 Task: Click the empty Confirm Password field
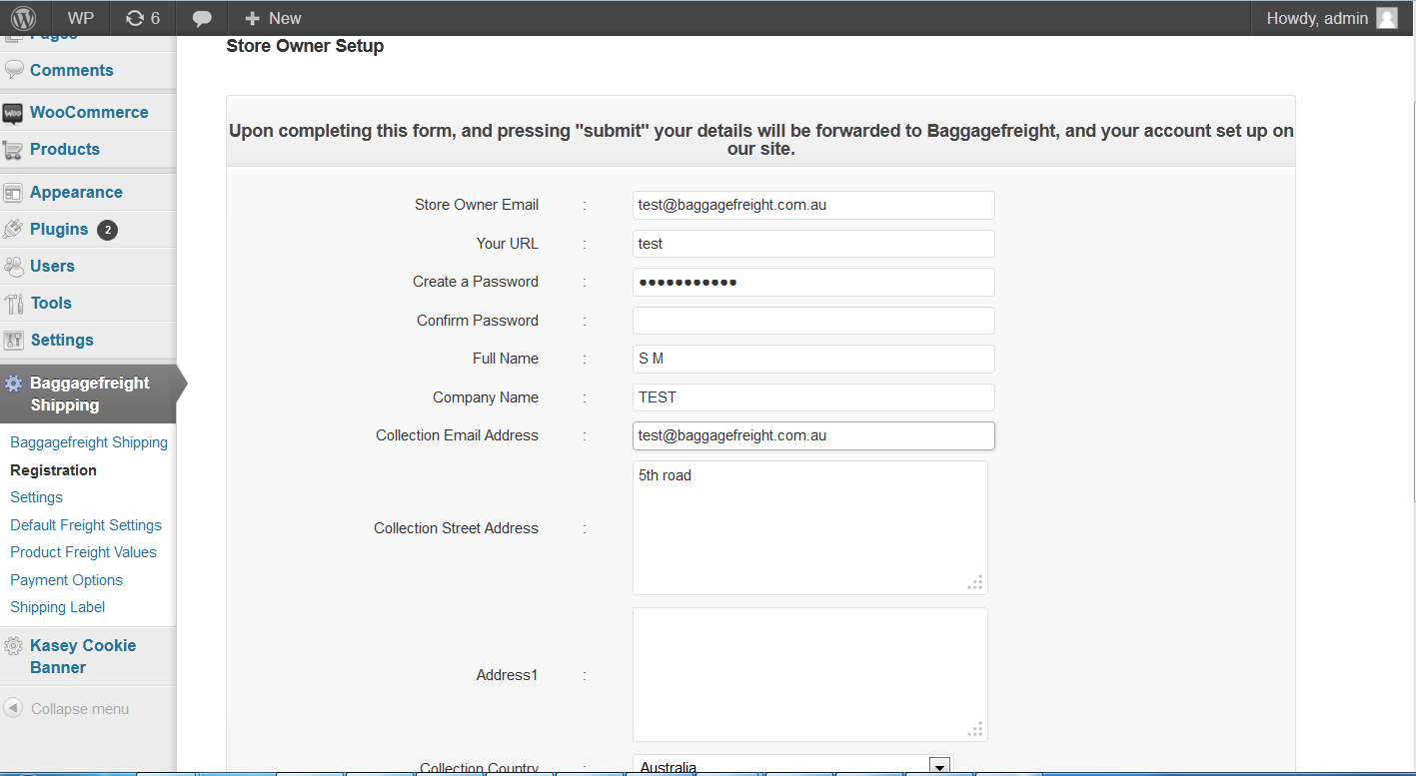[813, 321]
